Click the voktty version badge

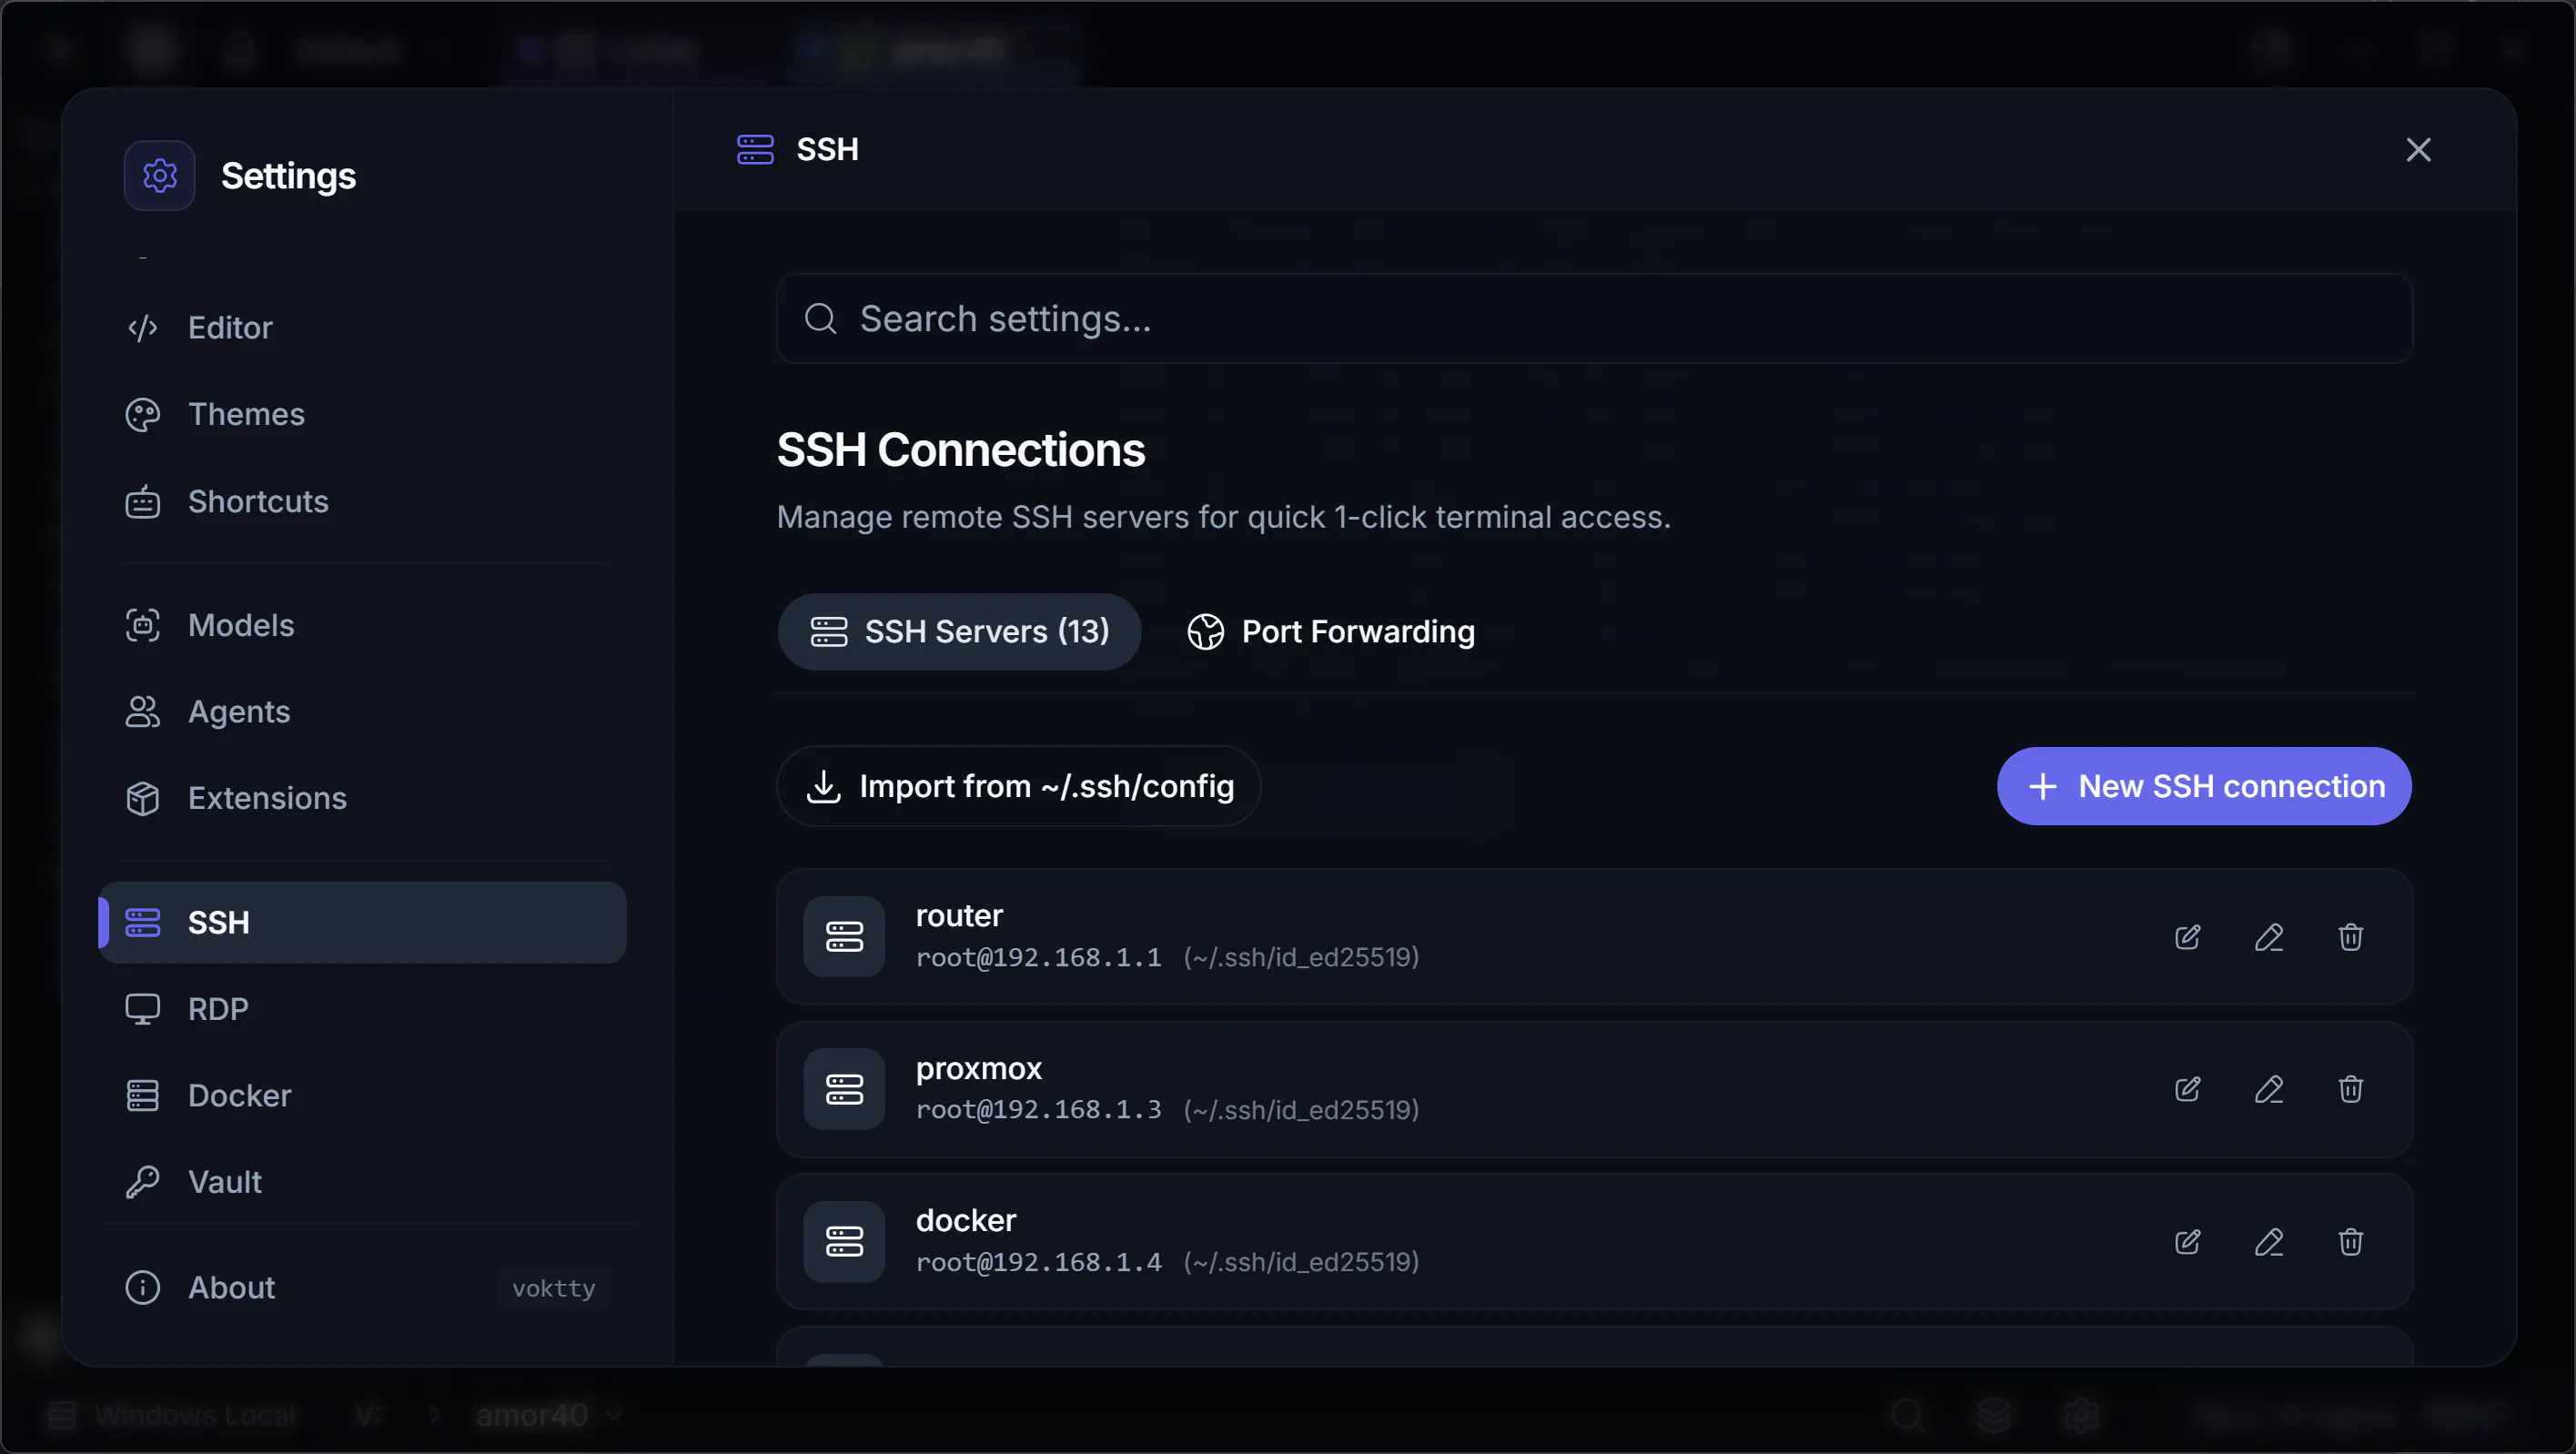click(554, 1288)
